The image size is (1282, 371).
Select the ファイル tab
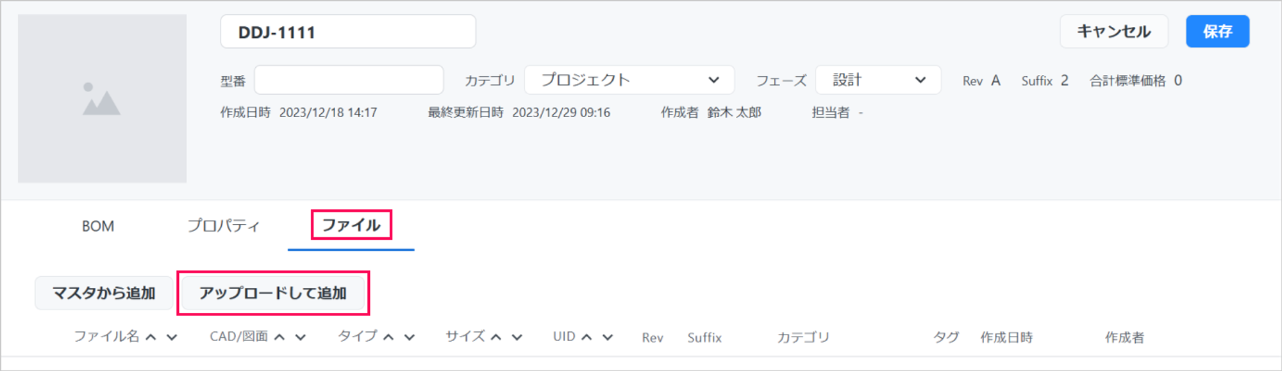351,225
